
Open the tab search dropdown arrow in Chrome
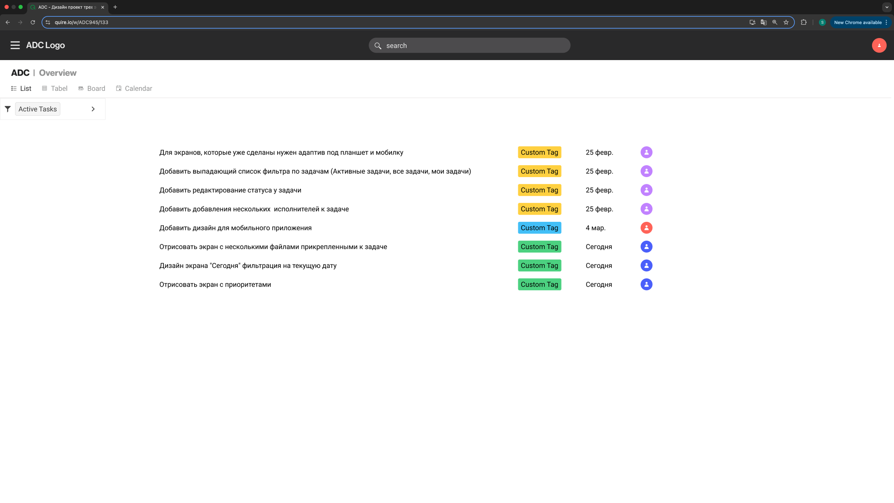coord(886,7)
